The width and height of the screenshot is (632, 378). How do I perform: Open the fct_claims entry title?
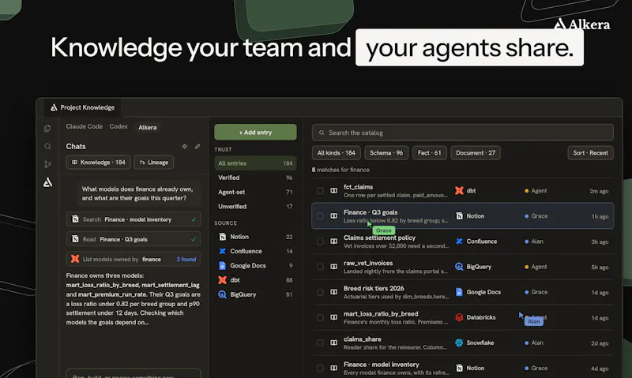tap(358, 187)
